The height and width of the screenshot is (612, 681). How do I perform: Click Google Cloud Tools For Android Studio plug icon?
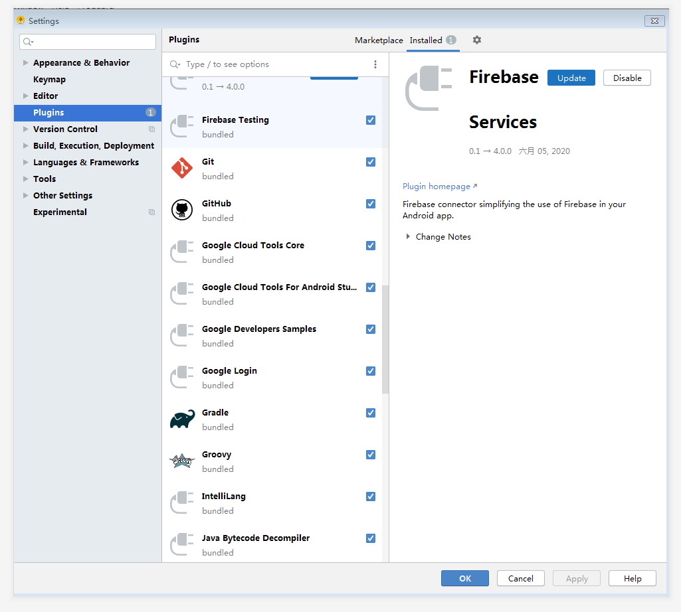182,293
